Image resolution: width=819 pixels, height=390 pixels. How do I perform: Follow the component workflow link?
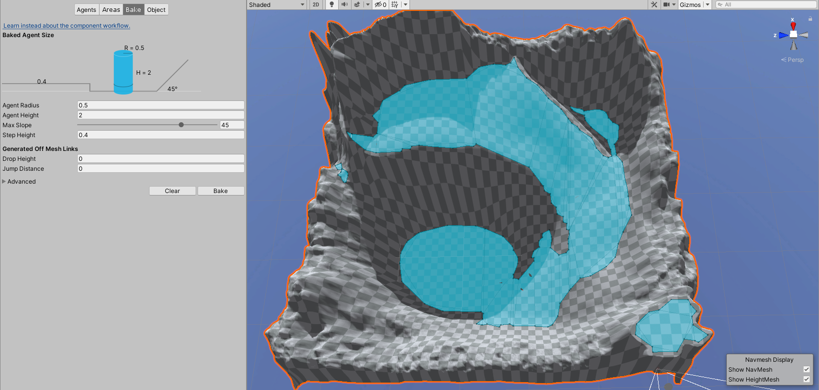[x=66, y=26]
